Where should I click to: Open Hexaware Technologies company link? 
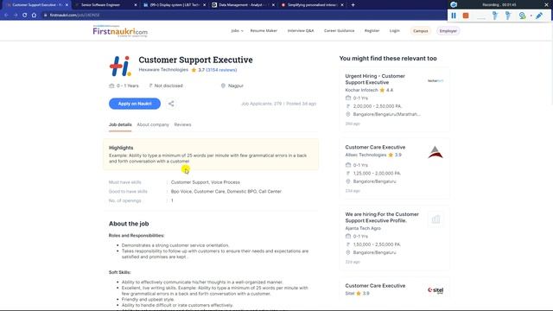point(163,70)
